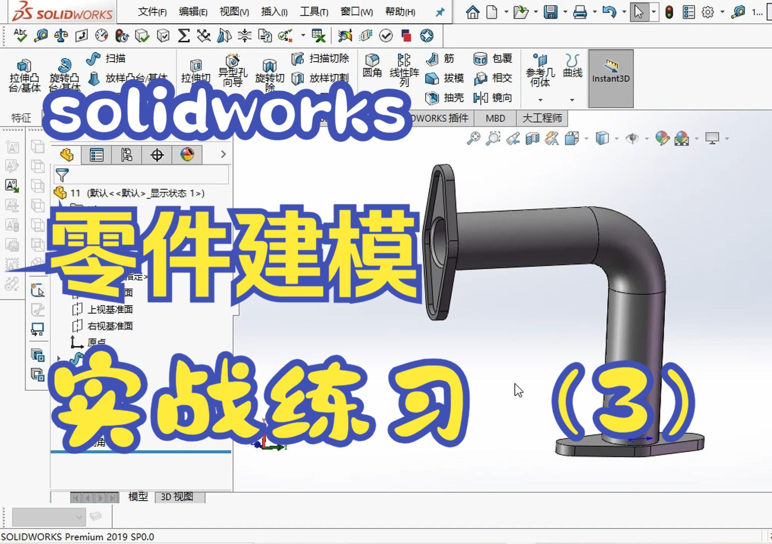Screen dimensions: 772x544
Task: Select the 拉伸切除 tool
Action: (x=196, y=71)
